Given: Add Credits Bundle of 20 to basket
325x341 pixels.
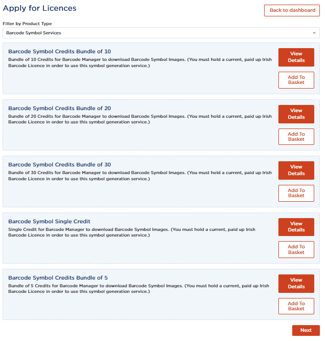Looking at the screenshot, I should (296, 137).
